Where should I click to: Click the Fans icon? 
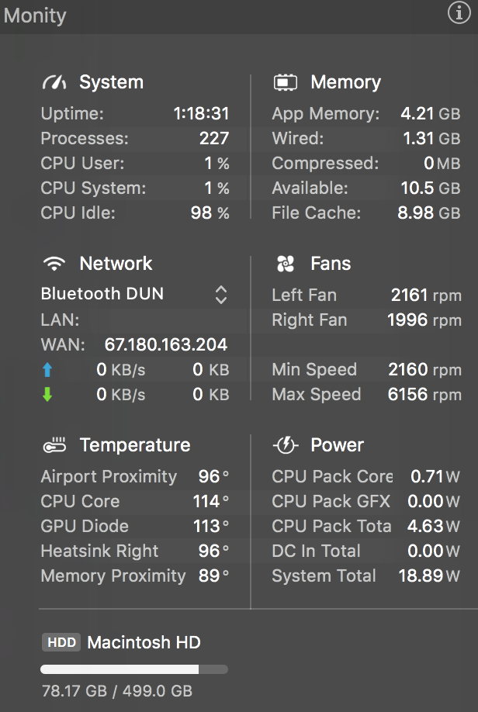coord(286,264)
